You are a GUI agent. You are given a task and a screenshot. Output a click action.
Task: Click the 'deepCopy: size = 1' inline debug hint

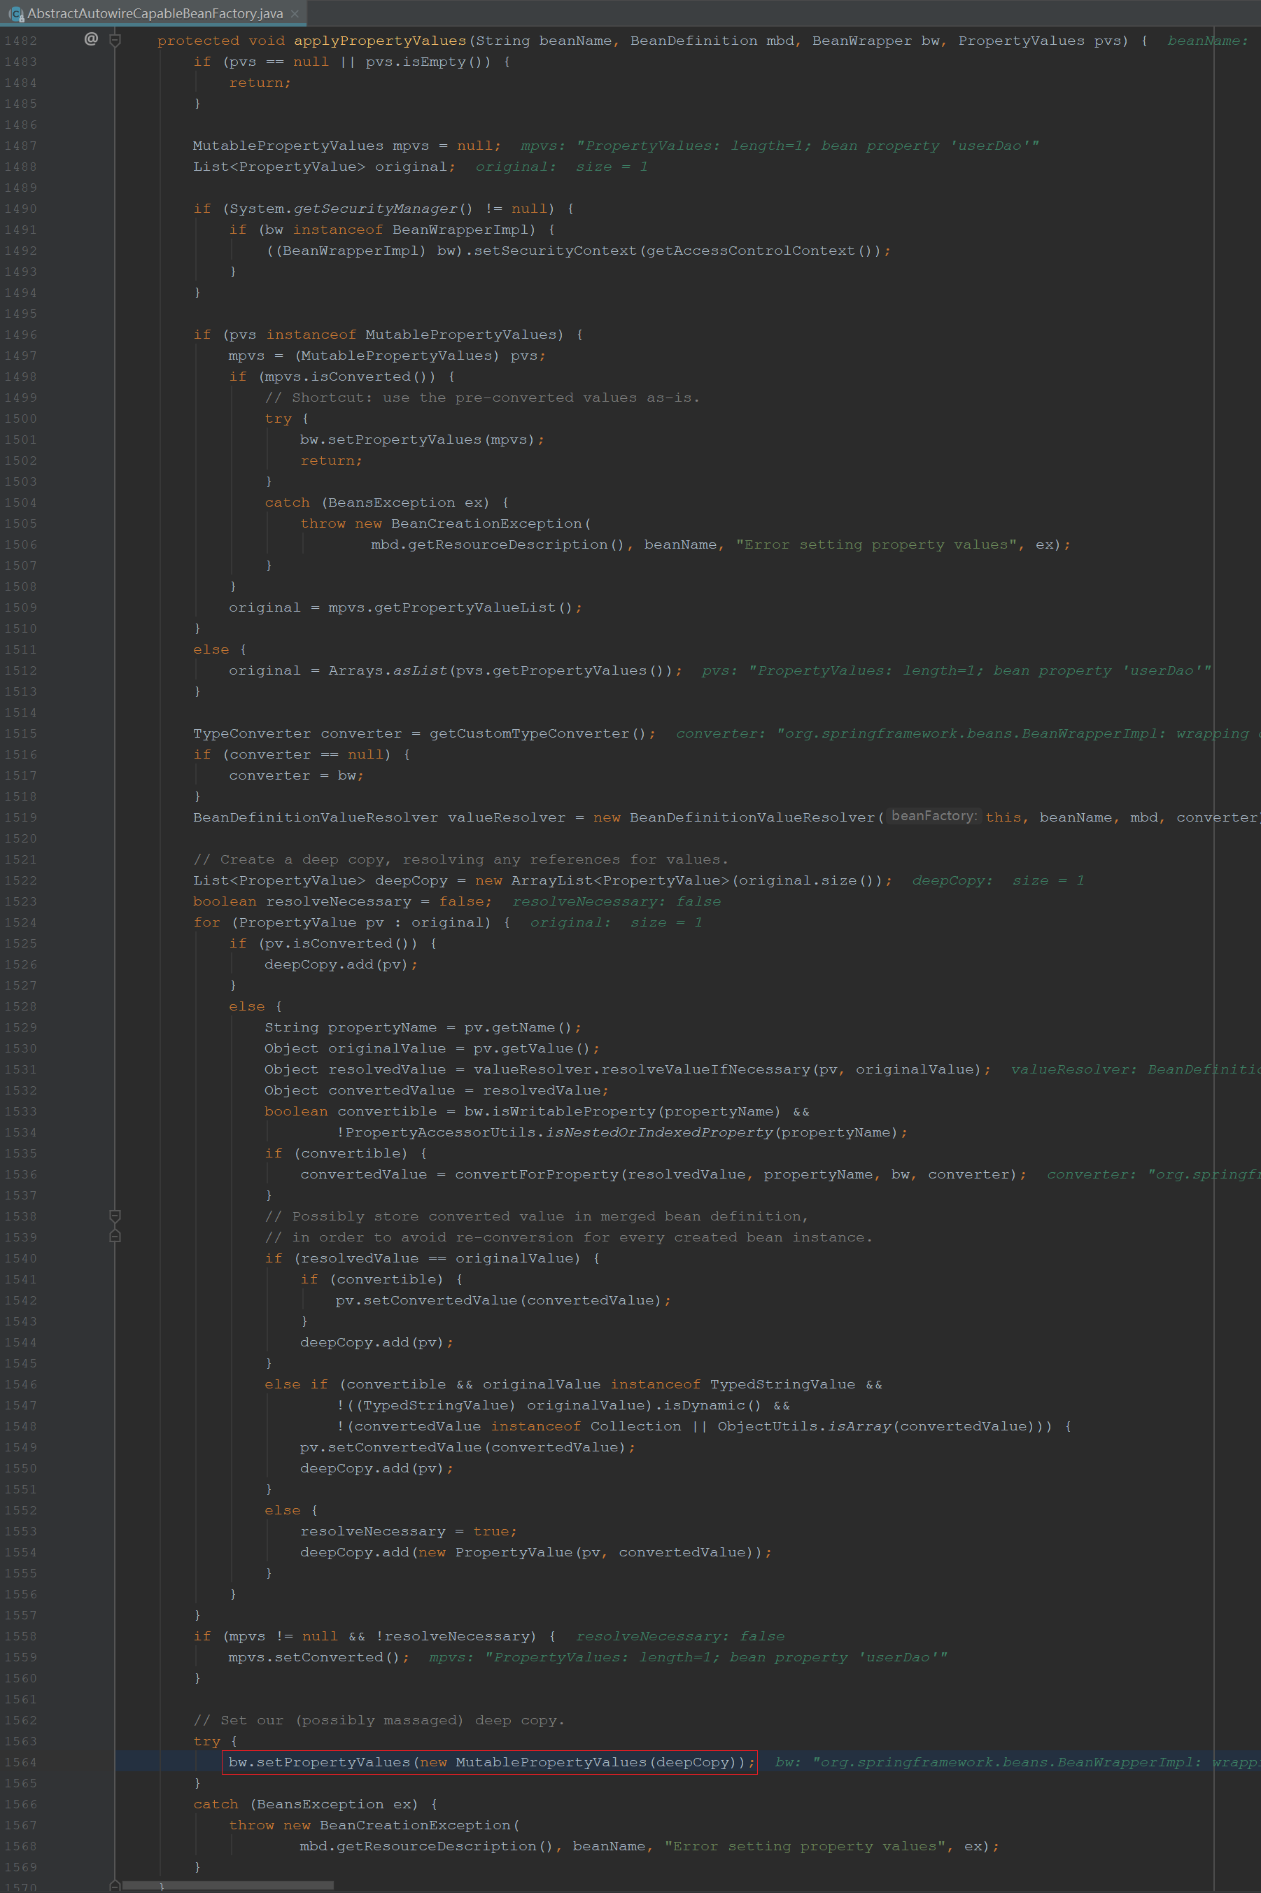click(x=998, y=880)
